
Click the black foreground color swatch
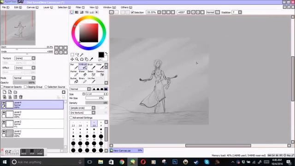pos(101,55)
